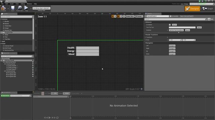Pick the Grid Panel widget in the palette

click(x=8, y=48)
